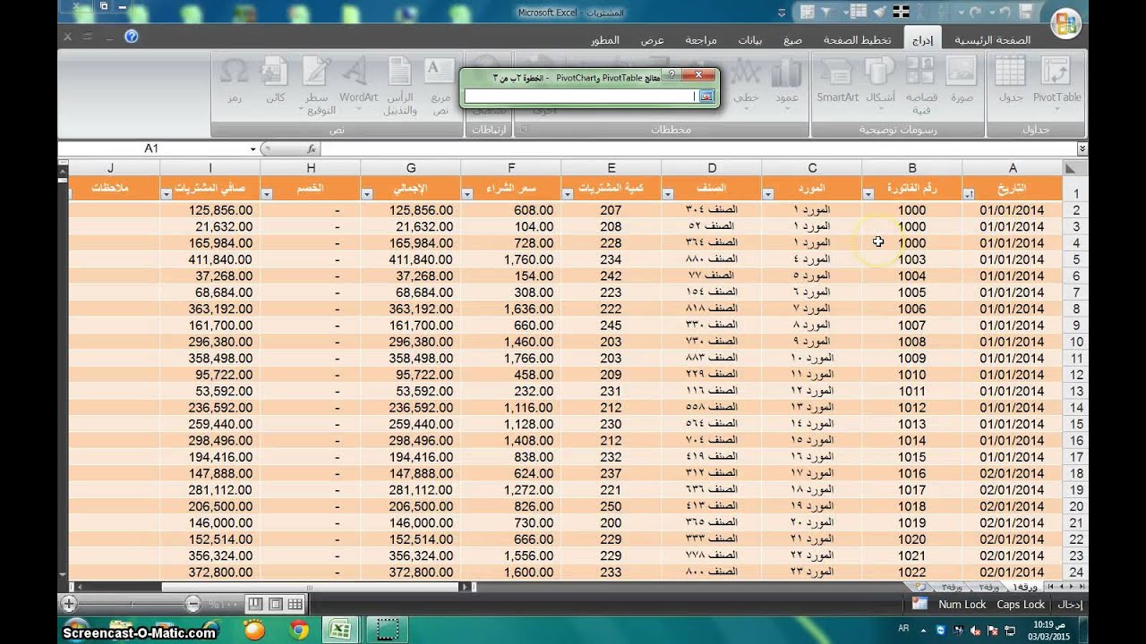Open the Insert (إدراج) tab
The height and width of the screenshot is (644, 1146).
(x=922, y=40)
